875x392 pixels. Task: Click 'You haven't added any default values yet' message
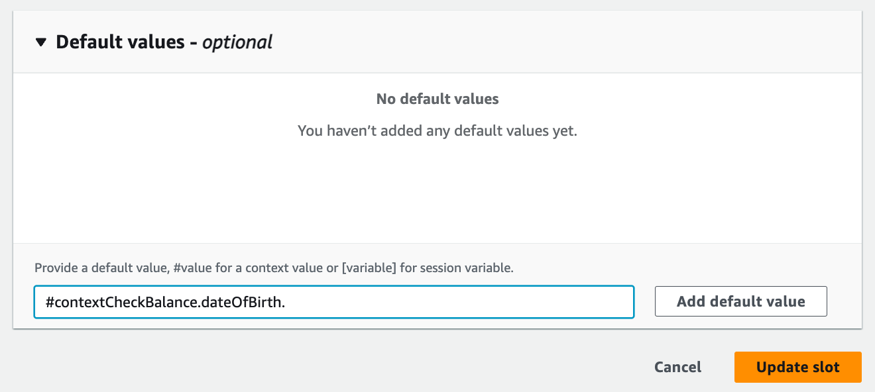(437, 131)
